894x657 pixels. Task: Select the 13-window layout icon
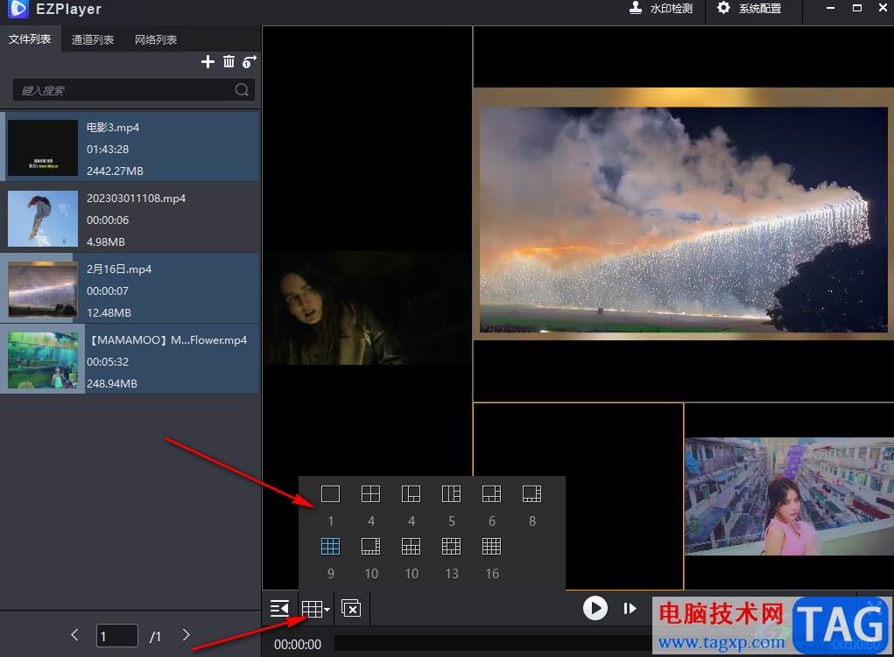451,547
